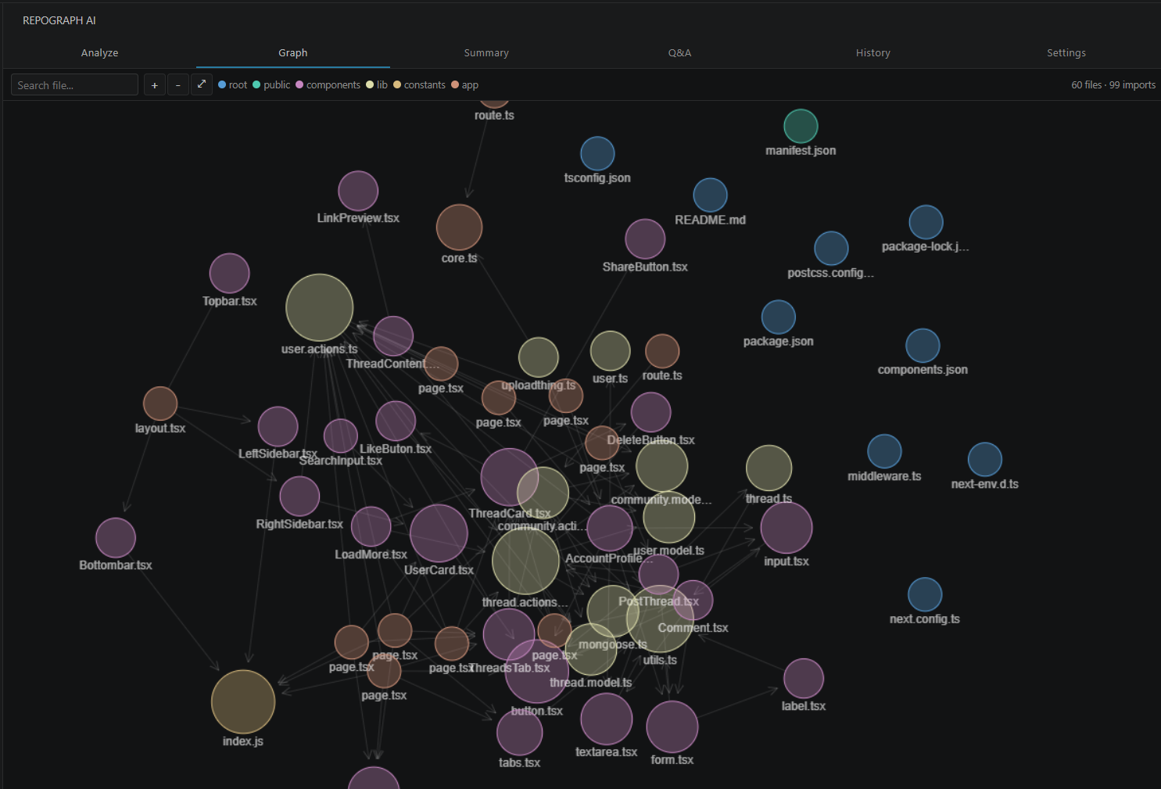1161x789 pixels.
Task: Toggle the public legend filter
Action: pyautogui.click(x=258, y=84)
